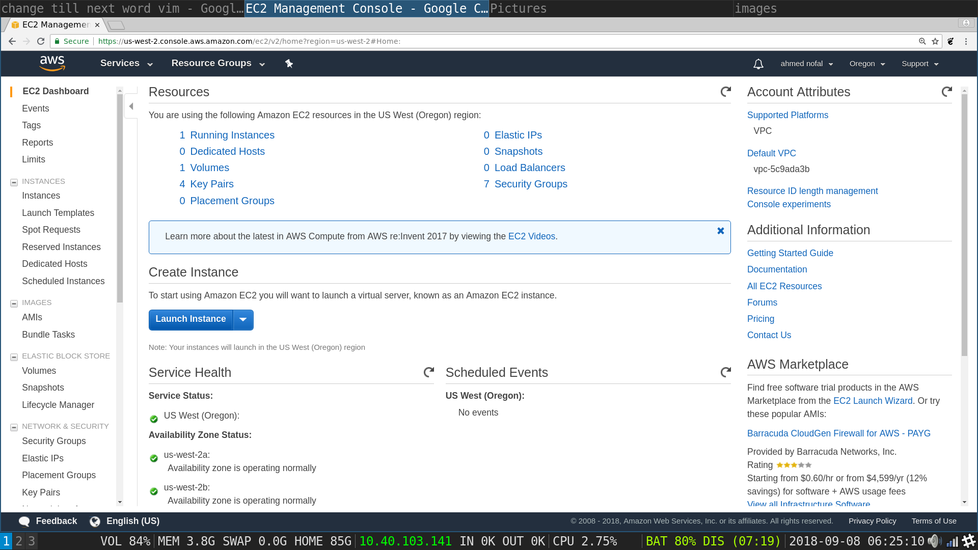Screen dimensions: 978x550
Task: Click the AWS logo home icon
Action: (52, 64)
